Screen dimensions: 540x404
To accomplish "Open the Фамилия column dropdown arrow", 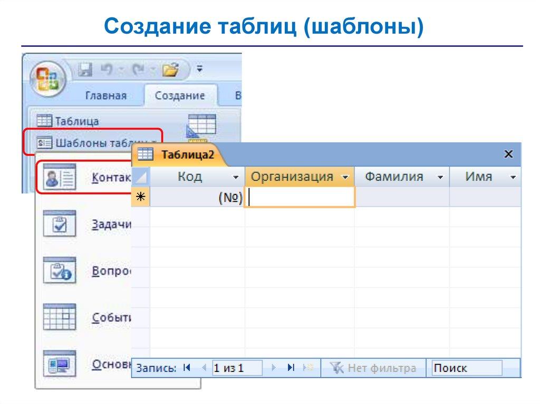I will (440, 178).
